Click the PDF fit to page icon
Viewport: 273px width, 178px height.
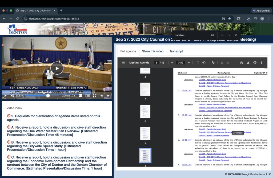198,63
